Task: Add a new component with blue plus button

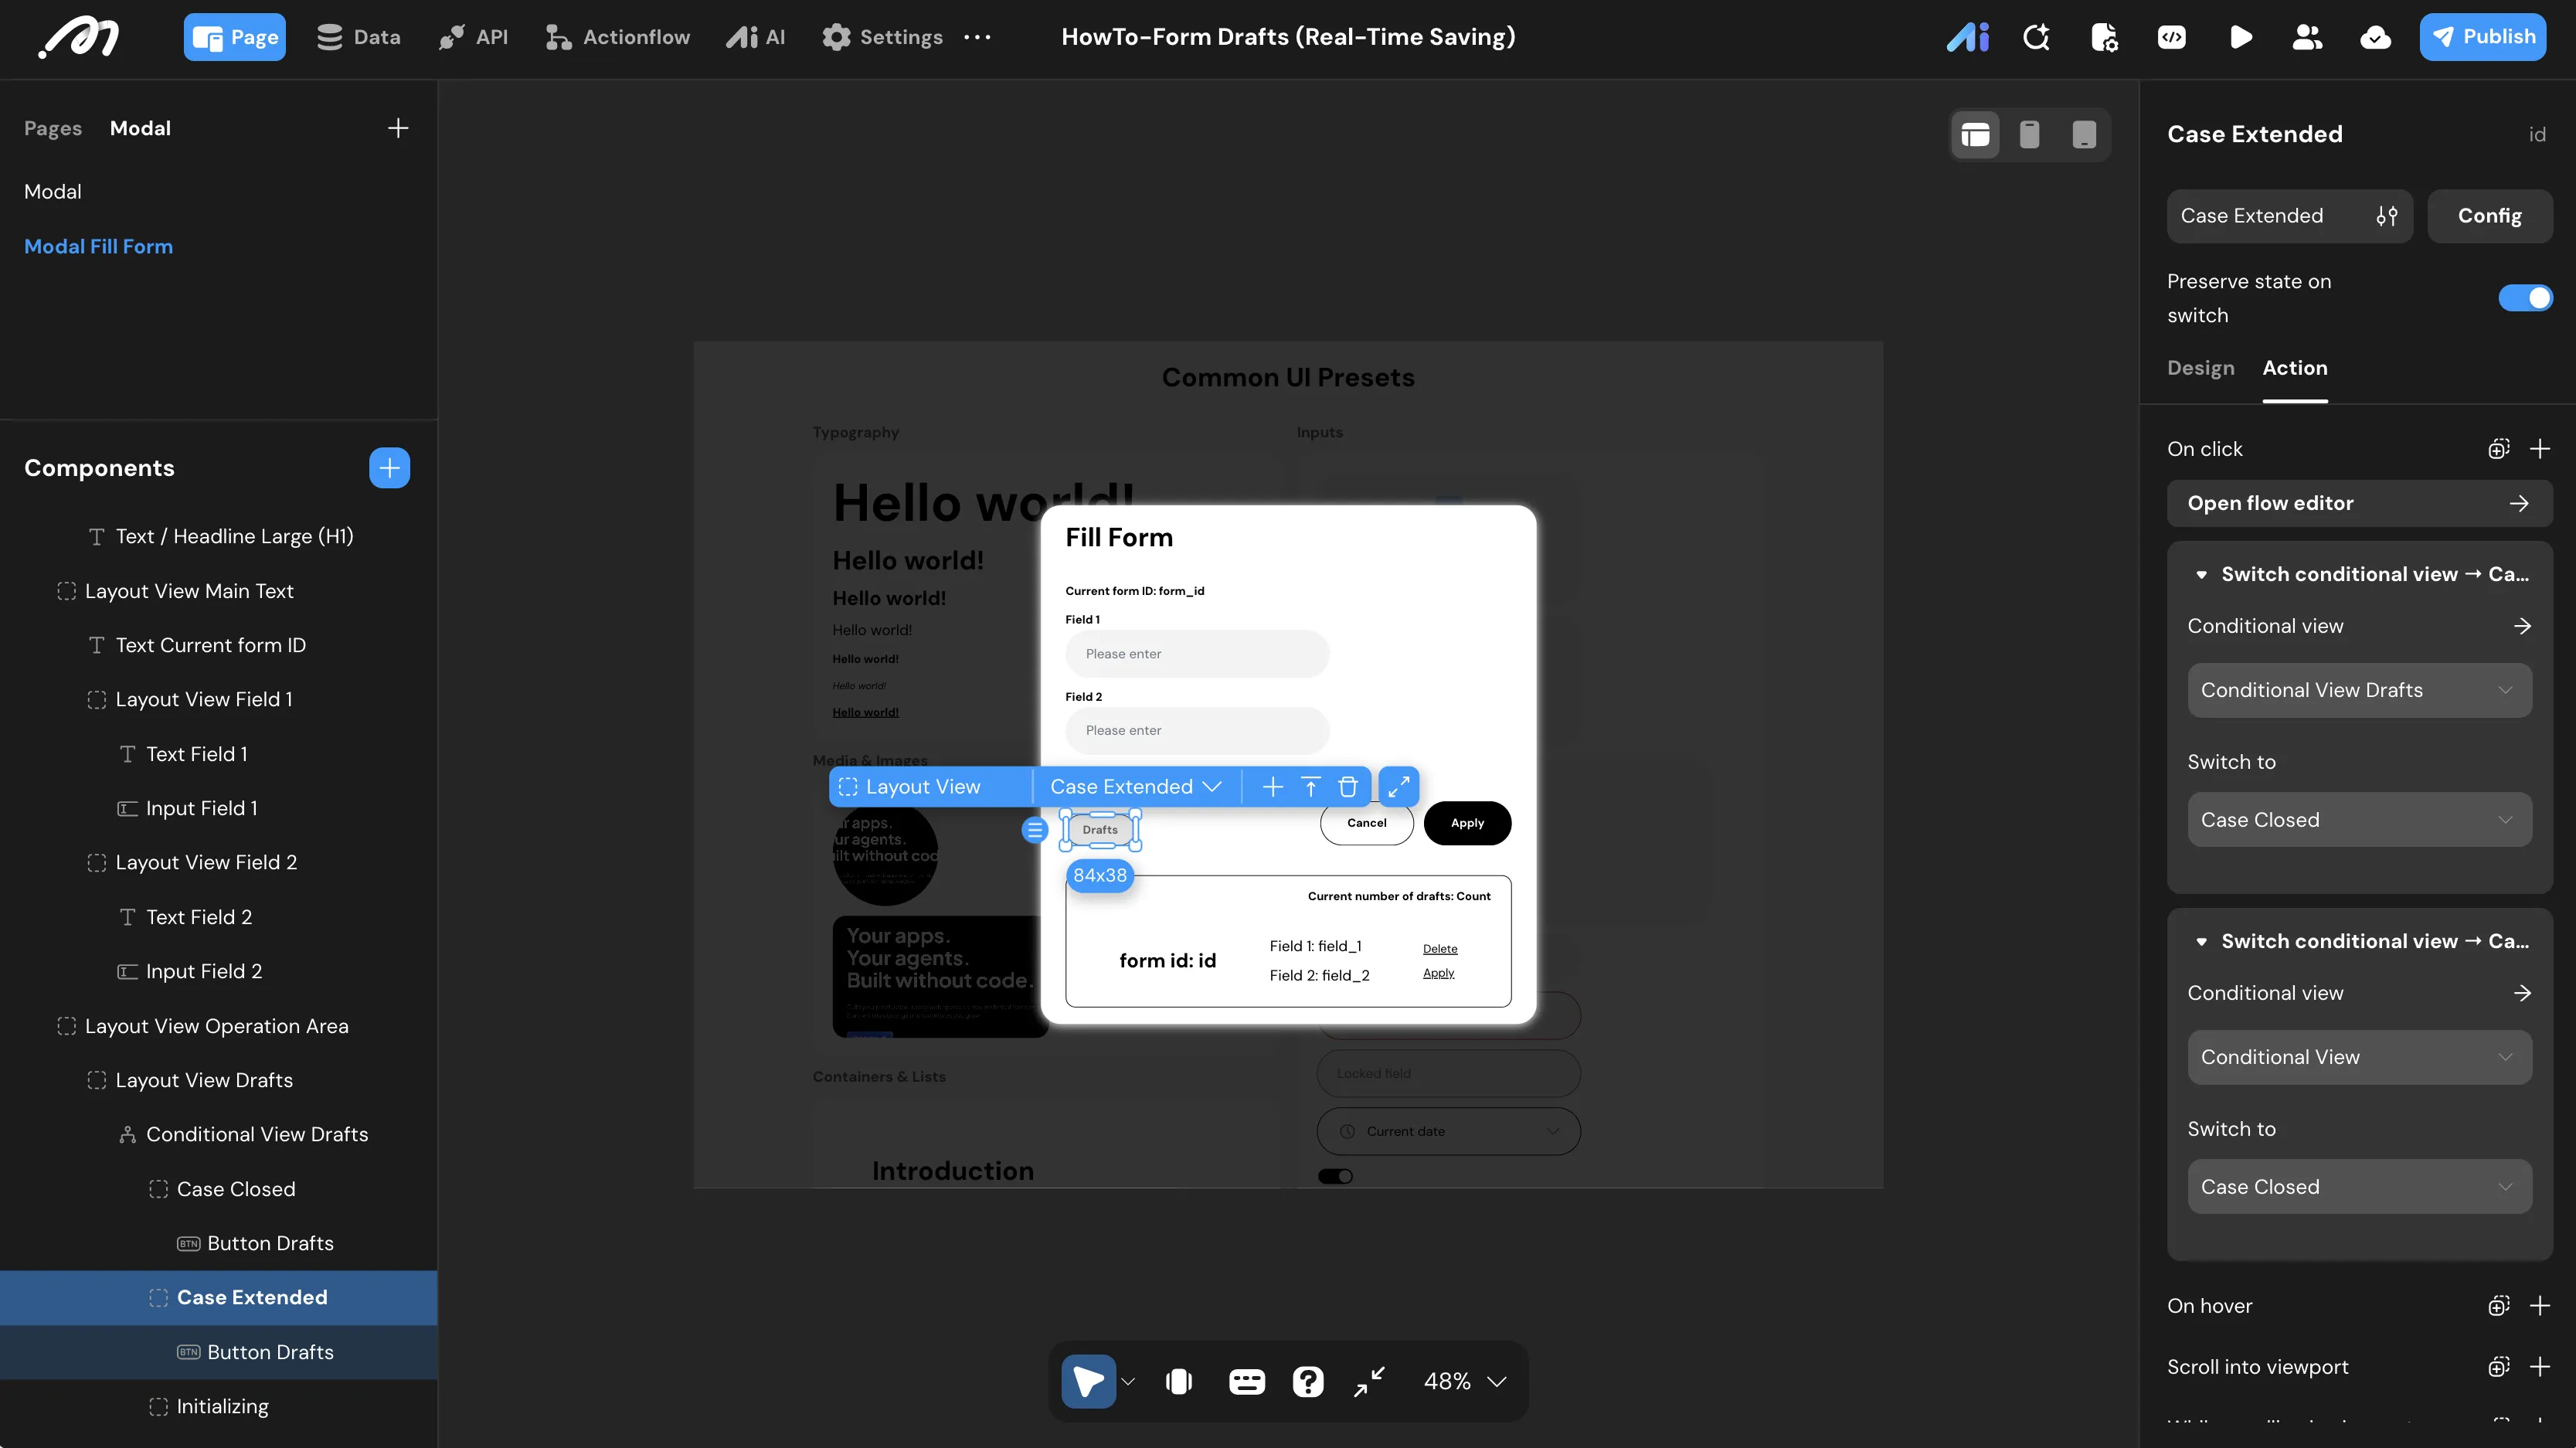Action: pyautogui.click(x=389, y=468)
